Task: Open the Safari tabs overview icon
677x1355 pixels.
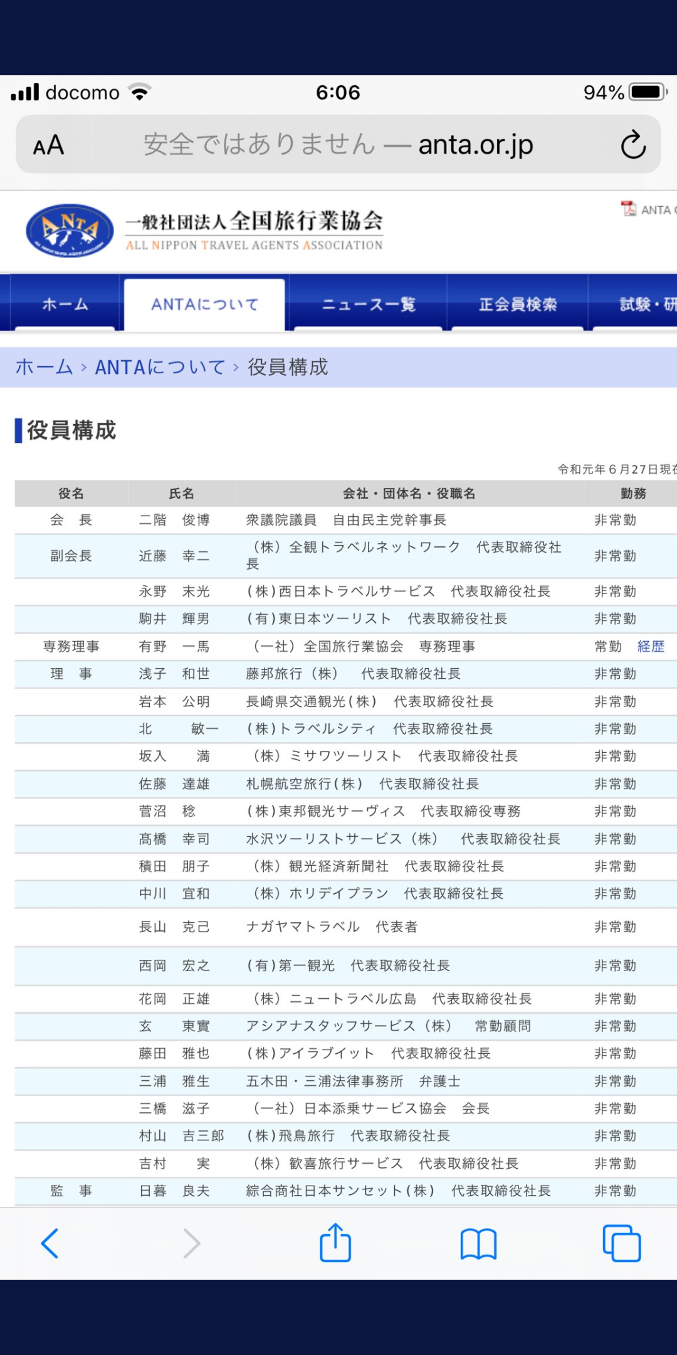Action: [x=621, y=1243]
